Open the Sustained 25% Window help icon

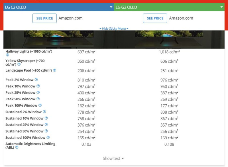(46, 125)
